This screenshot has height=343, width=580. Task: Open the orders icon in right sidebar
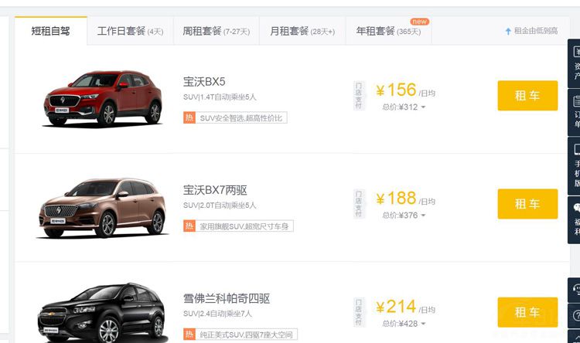(x=576, y=100)
